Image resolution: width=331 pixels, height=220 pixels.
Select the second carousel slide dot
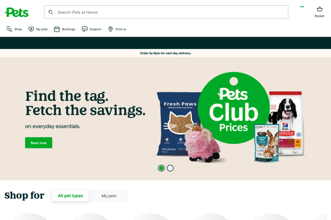170,168
